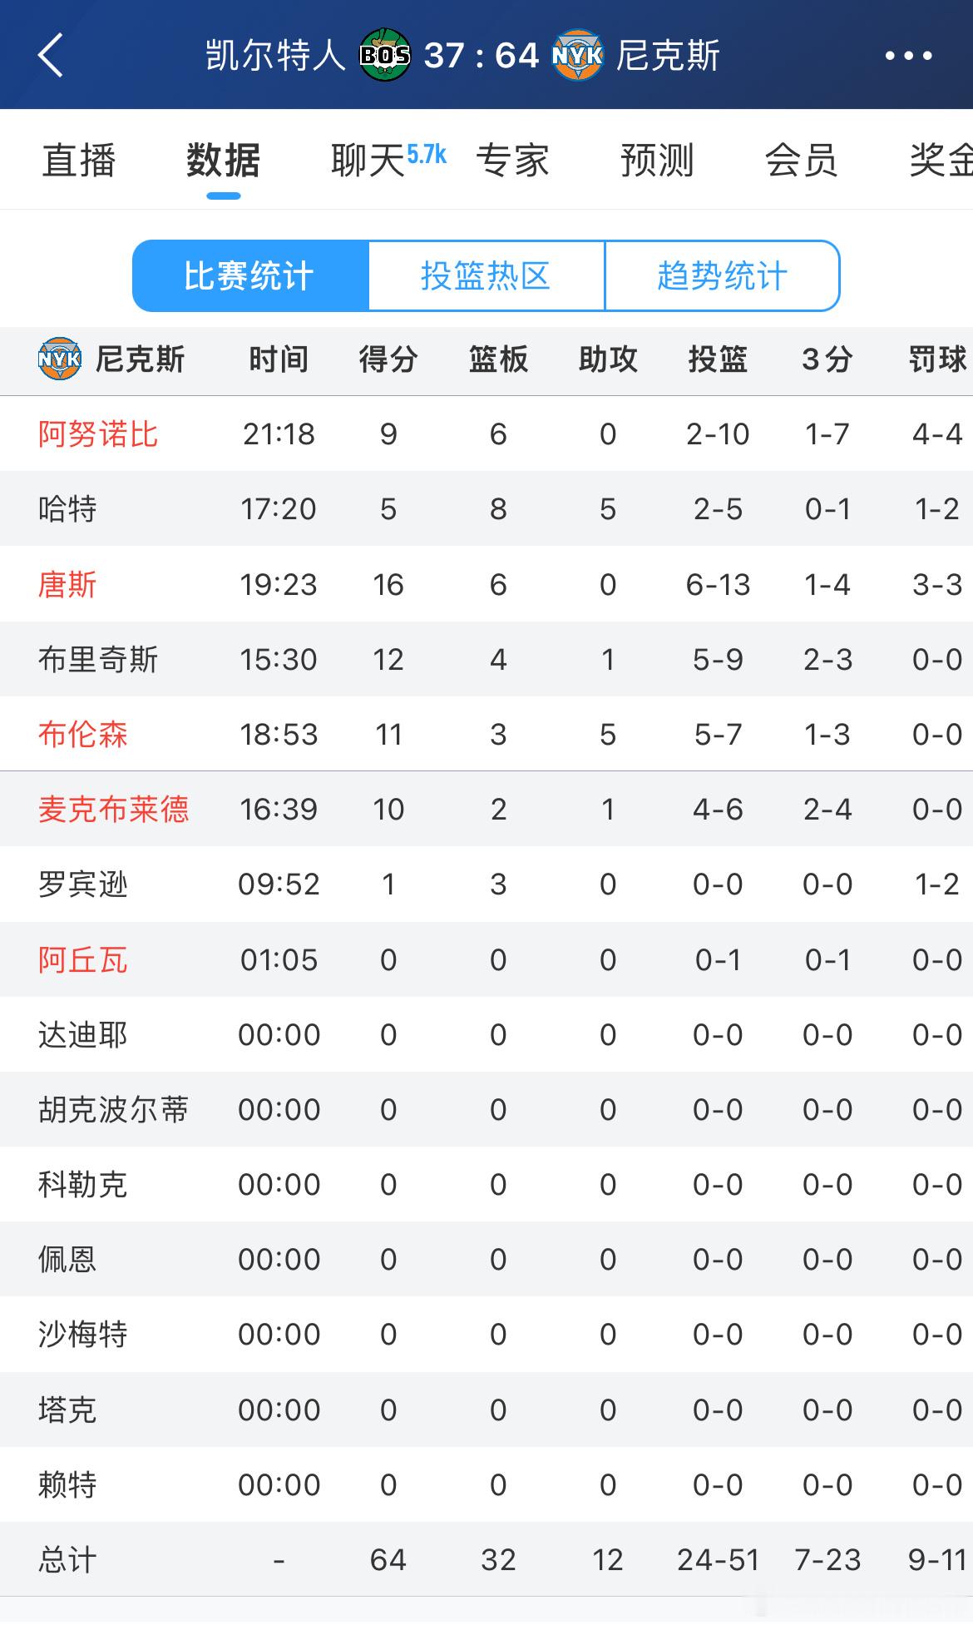Tap the back arrow icon
The image size is (973, 1625).
tap(51, 56)
